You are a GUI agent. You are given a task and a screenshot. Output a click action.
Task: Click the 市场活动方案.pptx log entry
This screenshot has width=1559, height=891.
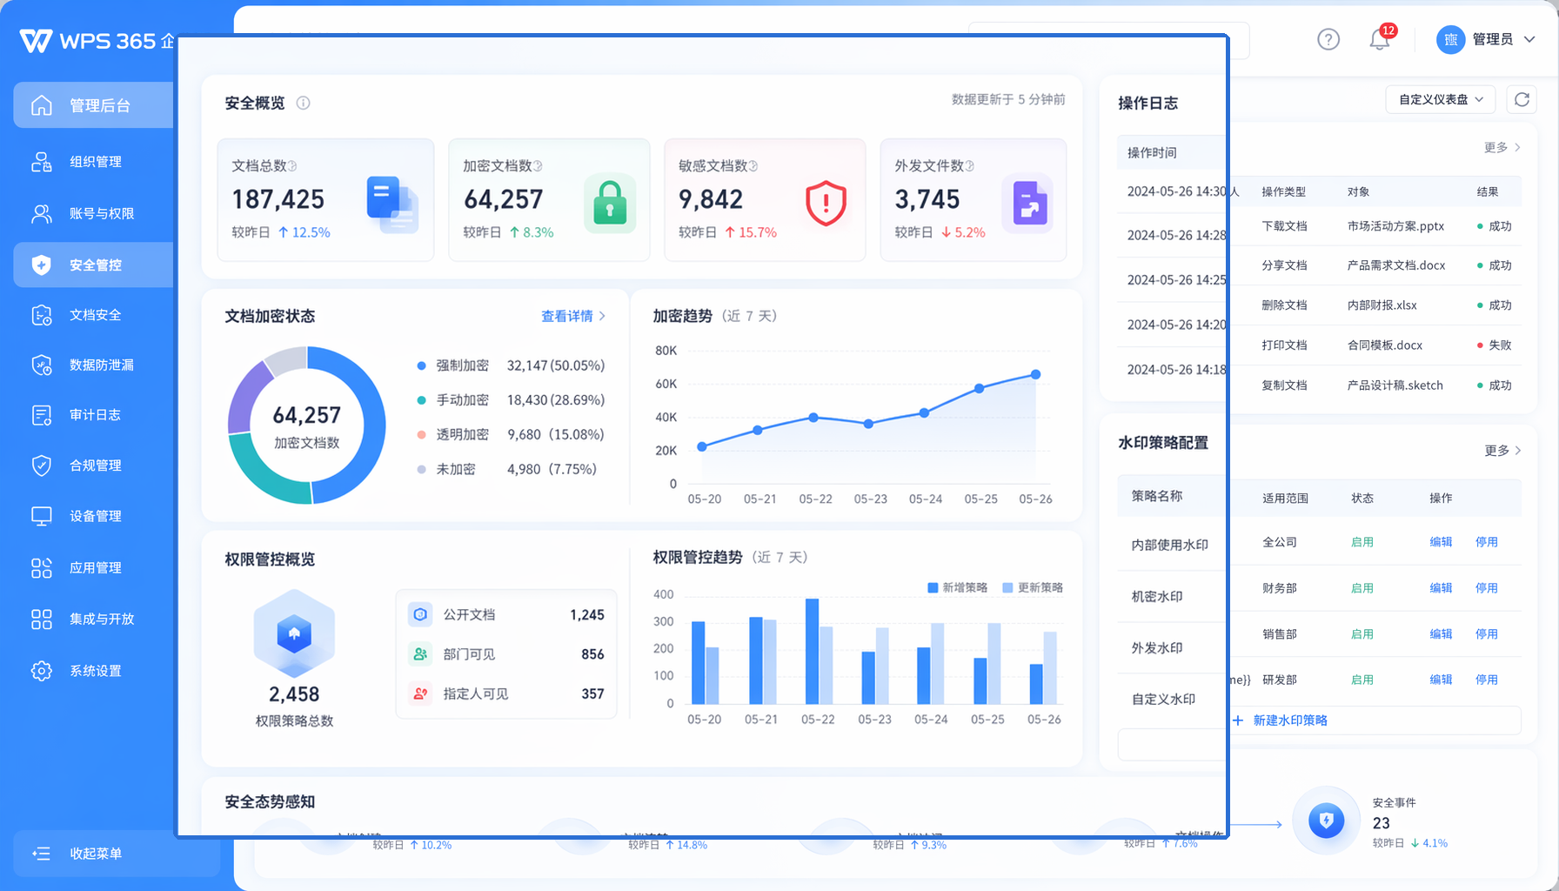1395,226
